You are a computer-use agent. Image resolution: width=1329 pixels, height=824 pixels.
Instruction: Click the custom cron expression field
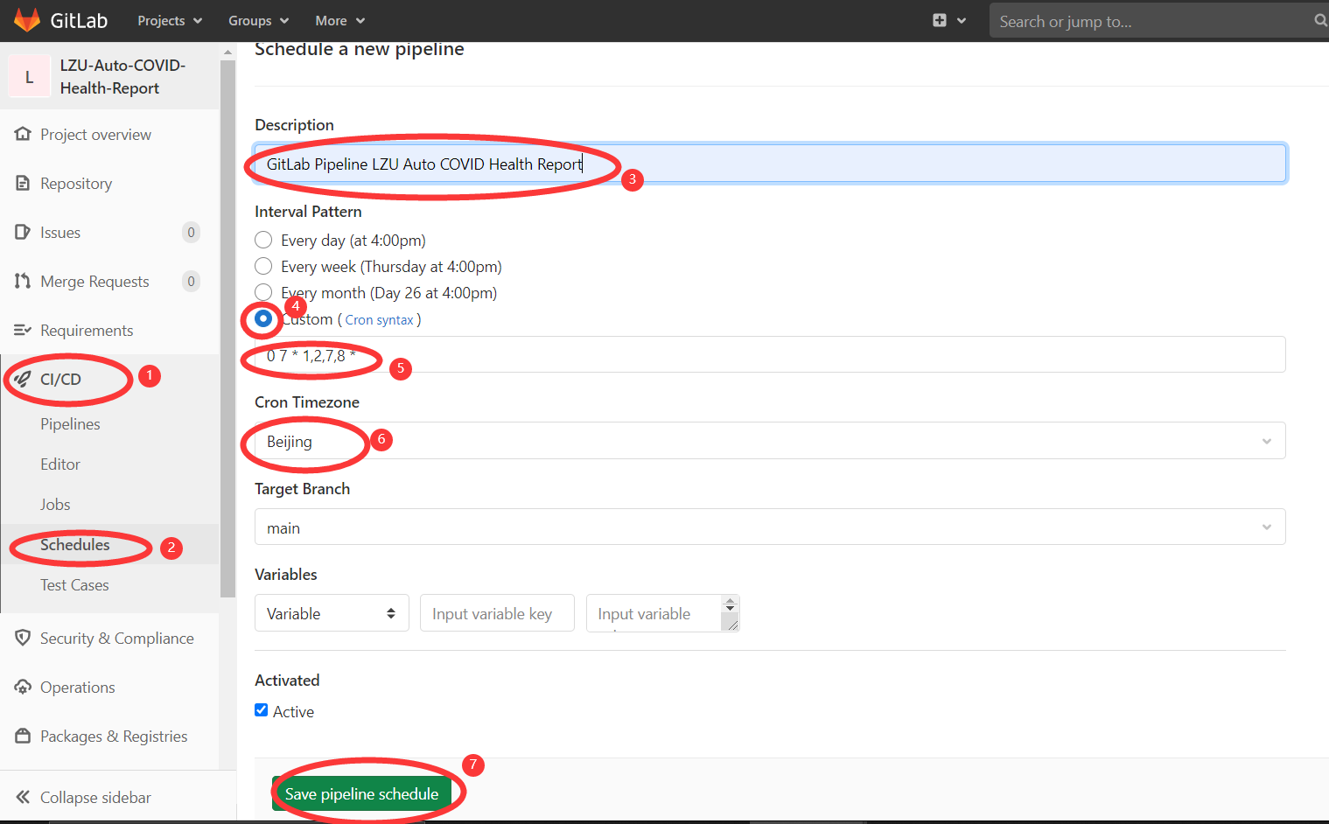[770, 354]
